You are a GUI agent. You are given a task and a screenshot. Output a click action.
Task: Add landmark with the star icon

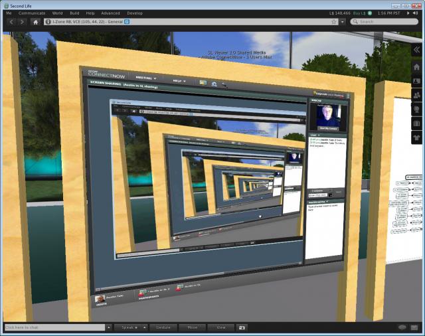333,22
